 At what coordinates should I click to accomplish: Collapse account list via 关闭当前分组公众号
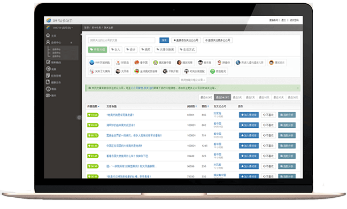193,80
